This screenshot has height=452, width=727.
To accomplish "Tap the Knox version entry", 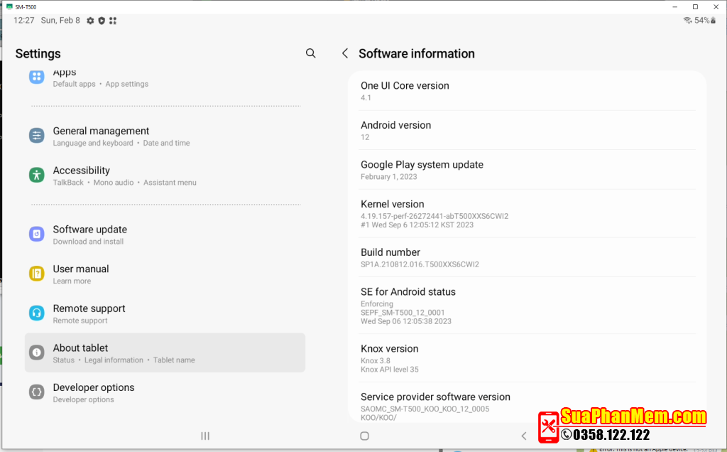I will (527, 358).
